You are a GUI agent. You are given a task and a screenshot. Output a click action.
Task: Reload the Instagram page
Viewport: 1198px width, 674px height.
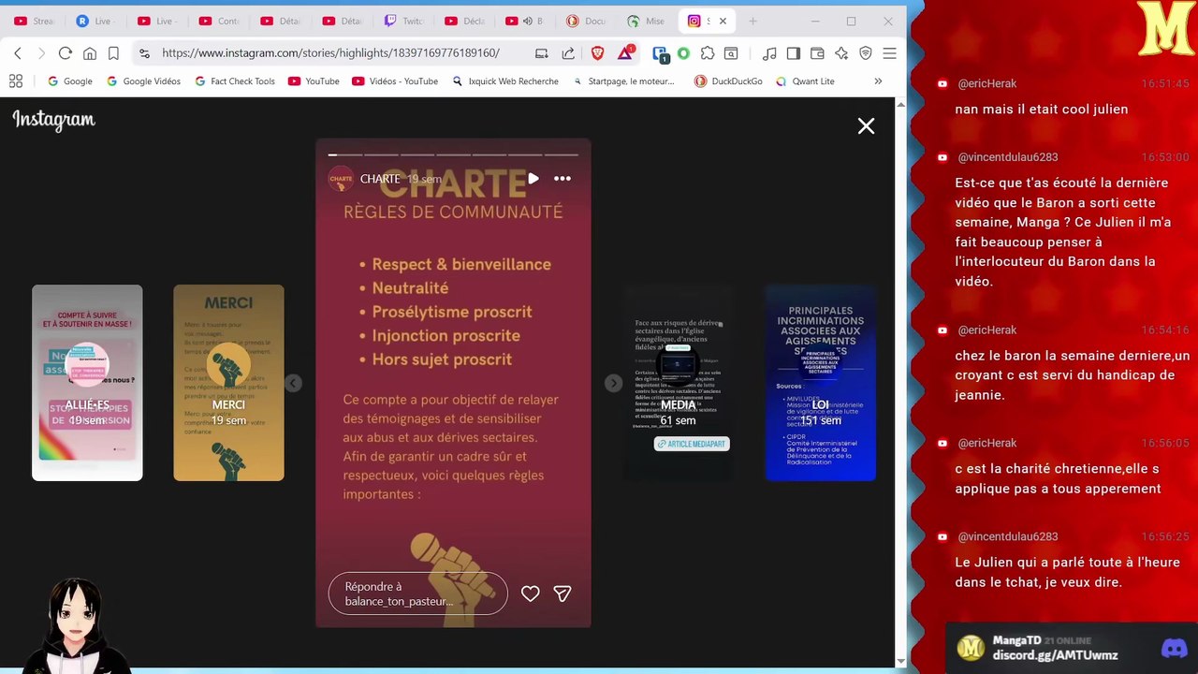[x=65, y=53]
